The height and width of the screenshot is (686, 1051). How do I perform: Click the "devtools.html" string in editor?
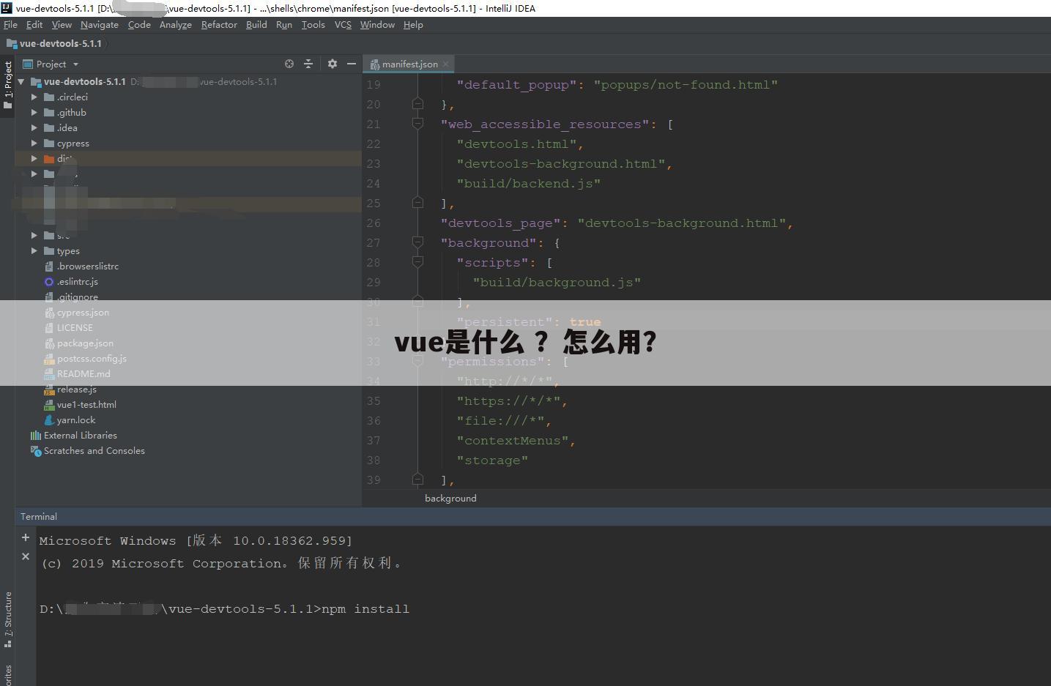pos(516,144)
